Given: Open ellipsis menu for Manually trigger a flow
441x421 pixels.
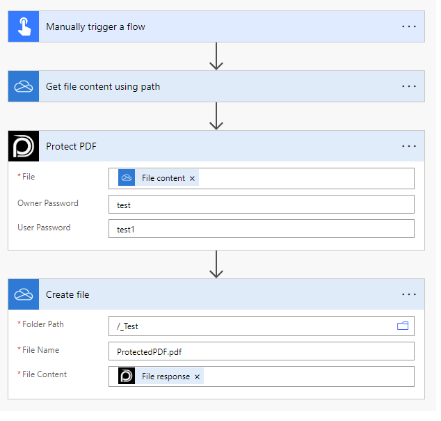Looking at the screenshot, I should pyautogui.click(x=409, y=27).
